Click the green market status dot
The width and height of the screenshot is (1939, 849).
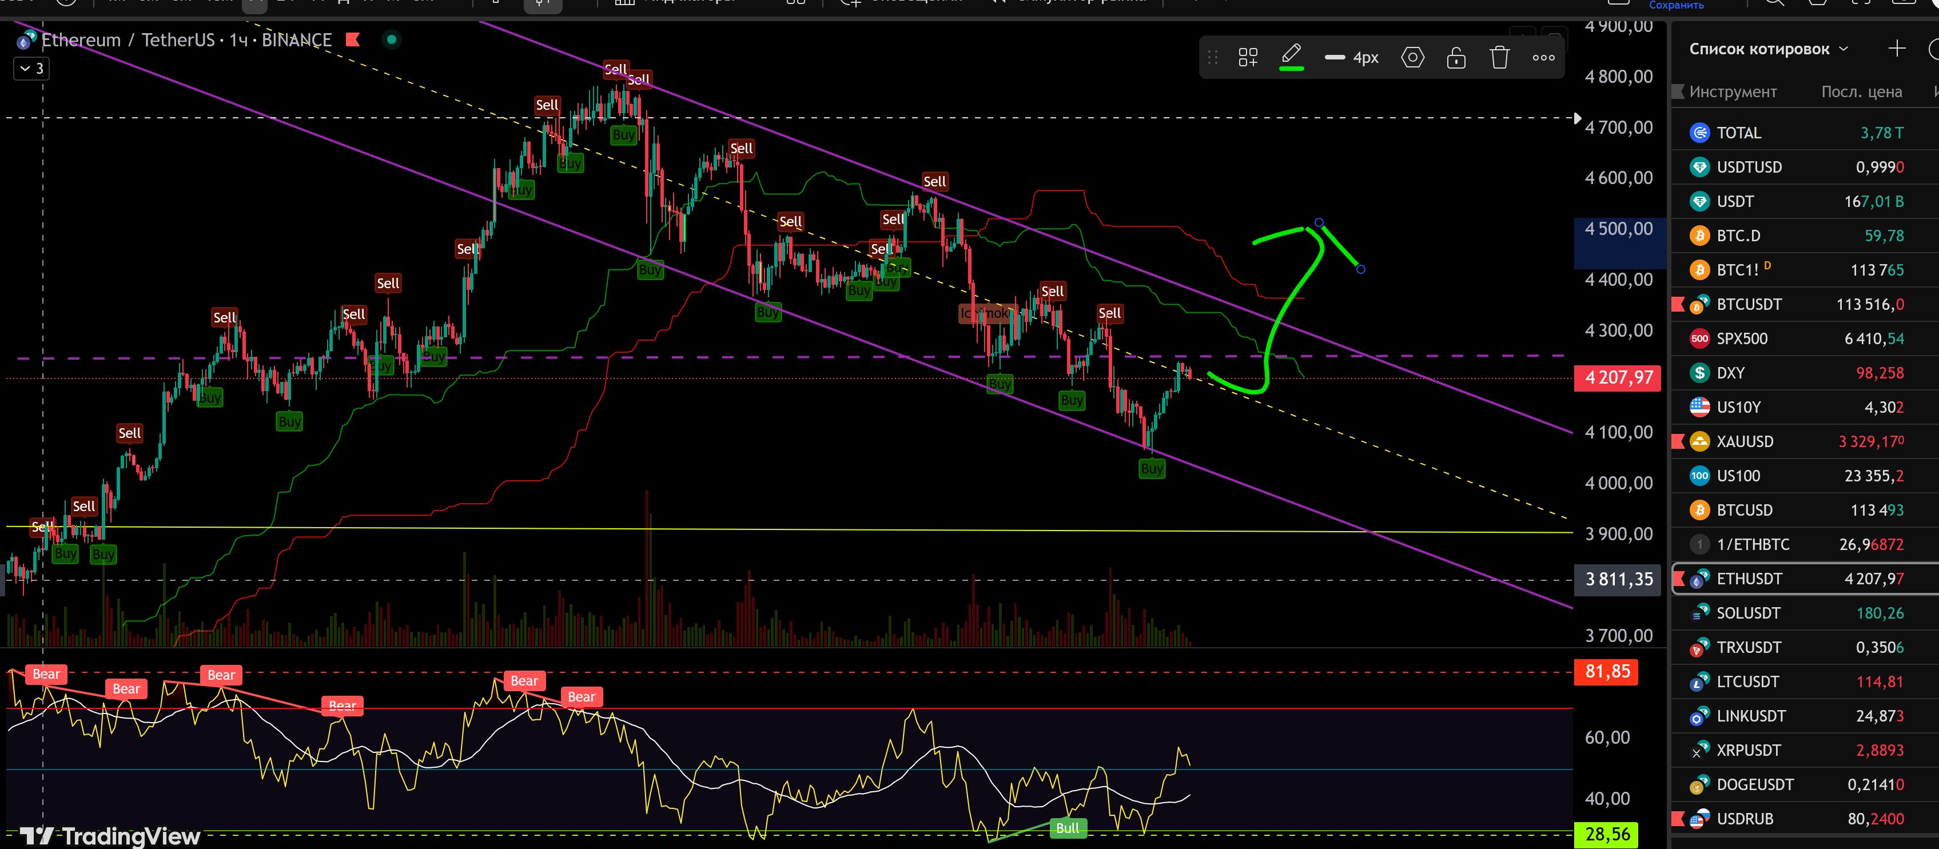click(392, 39)
